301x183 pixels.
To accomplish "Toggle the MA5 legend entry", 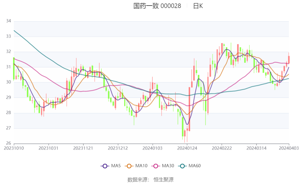I will tap(111, 166).
